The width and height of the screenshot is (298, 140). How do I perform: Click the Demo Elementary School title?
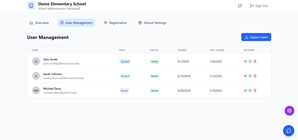62,4
